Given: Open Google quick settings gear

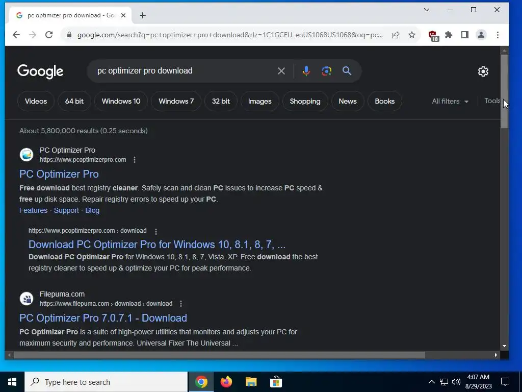Looking at the screenshot, I should point(483,71).
